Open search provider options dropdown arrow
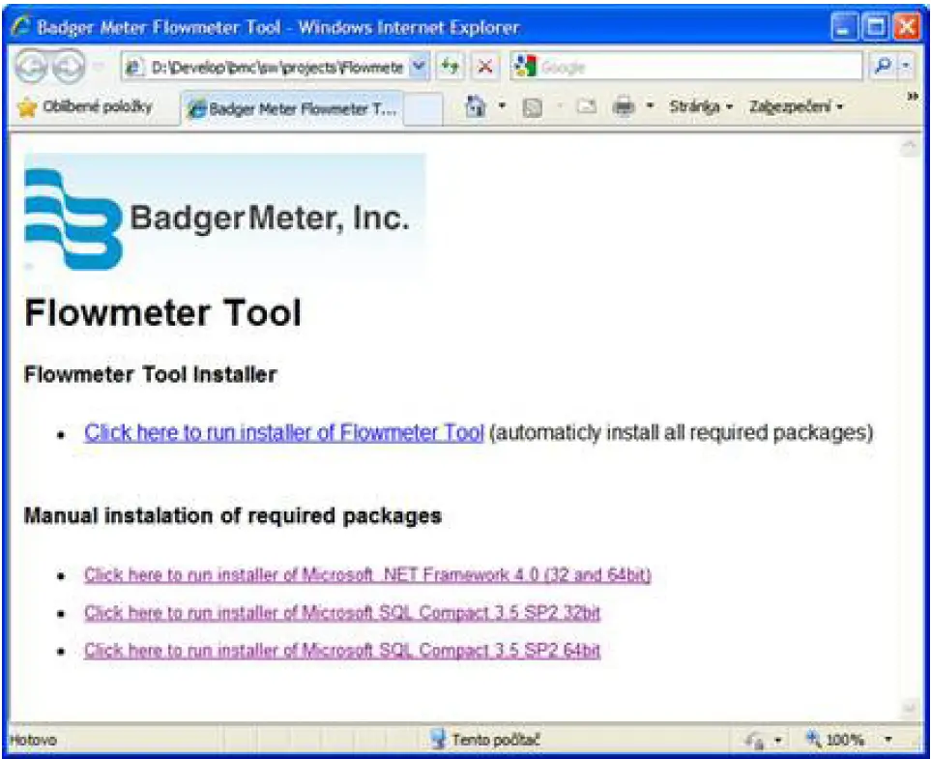 pyautogui.click(x=906, y=67)
